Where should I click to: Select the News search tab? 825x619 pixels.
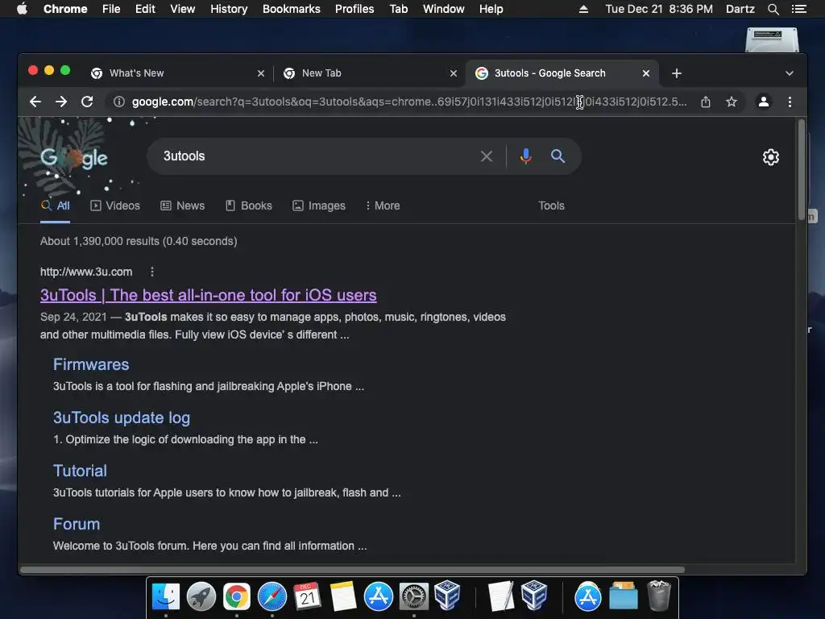click(183, 206)
